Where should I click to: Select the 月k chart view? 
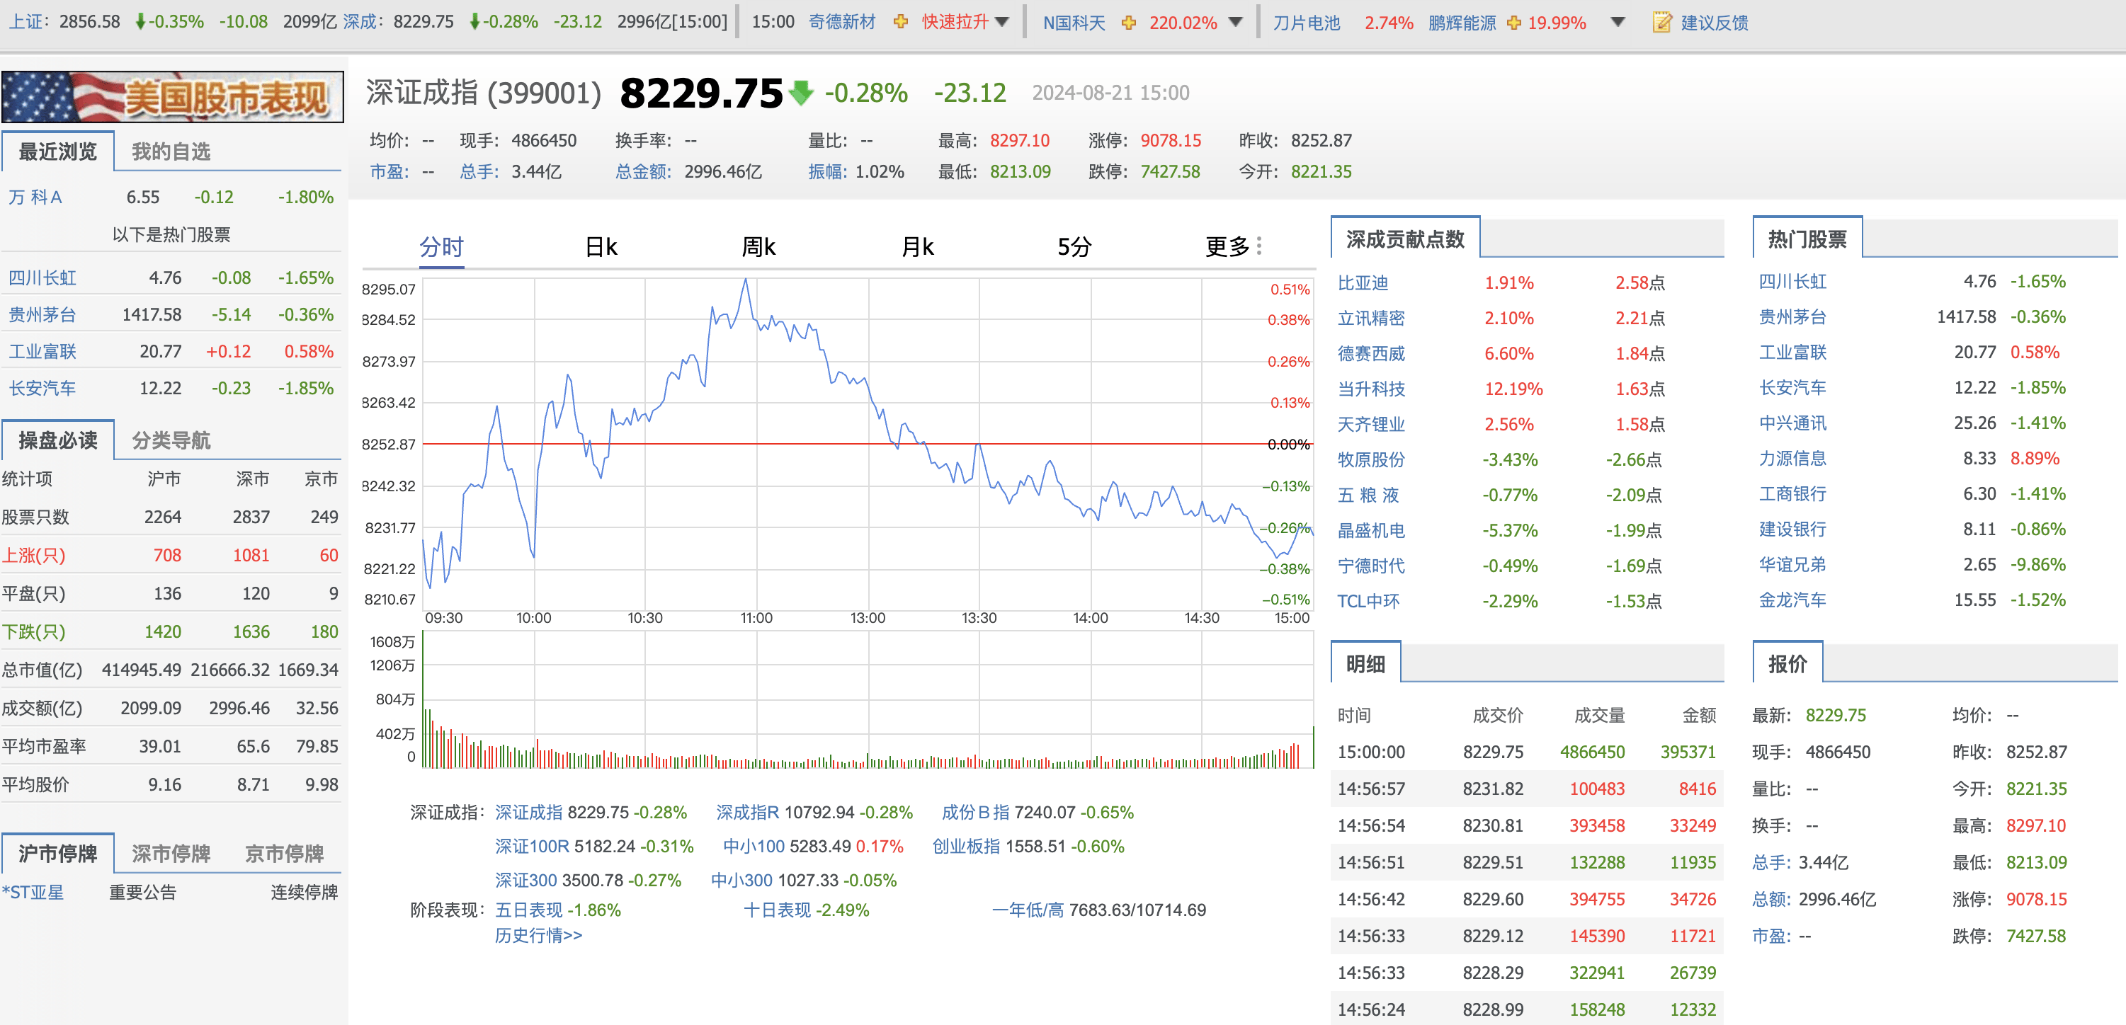click(916, 246)
